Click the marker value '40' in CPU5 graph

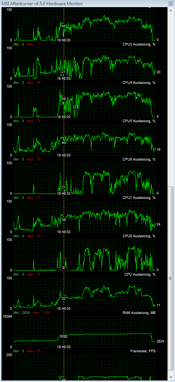(x=64, y=143)
